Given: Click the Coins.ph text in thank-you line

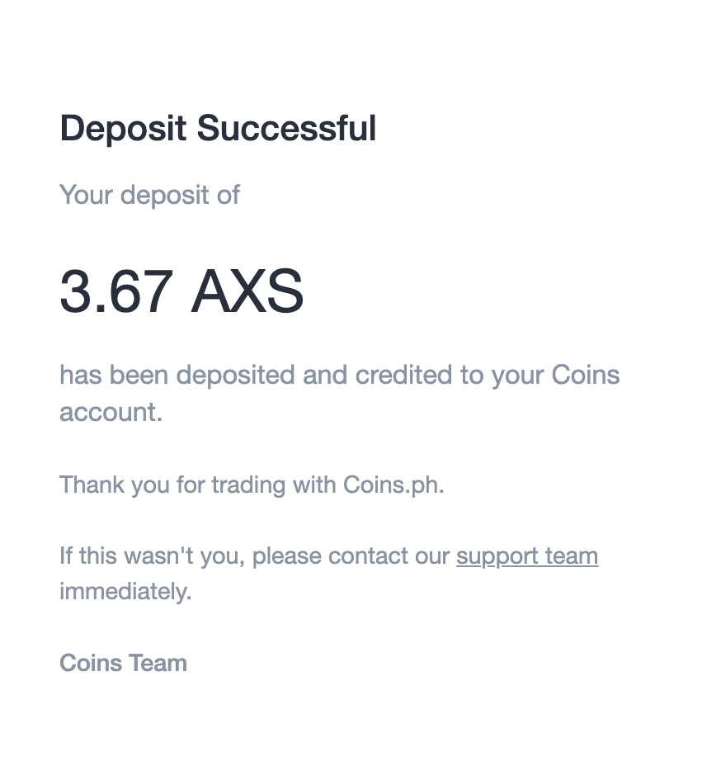Looking at the screenshot, I should 393,485.
